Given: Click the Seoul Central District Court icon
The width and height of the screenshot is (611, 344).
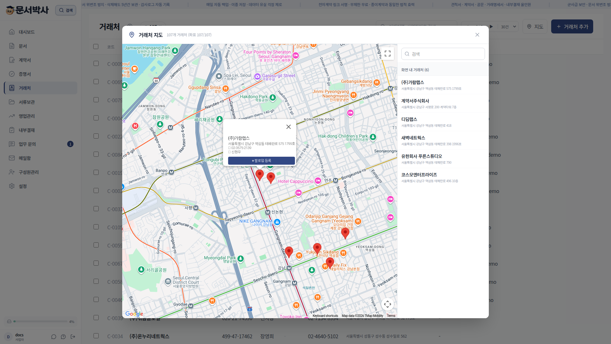Looking at the screenshot, I should pyautogui.click(x=168, y=282).
